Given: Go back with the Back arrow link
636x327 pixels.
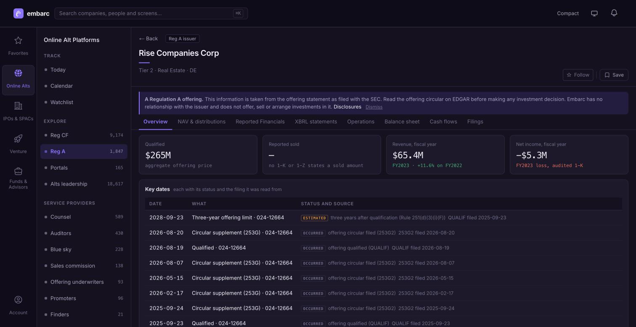Looking at the screenshot, I should point(148,39).
